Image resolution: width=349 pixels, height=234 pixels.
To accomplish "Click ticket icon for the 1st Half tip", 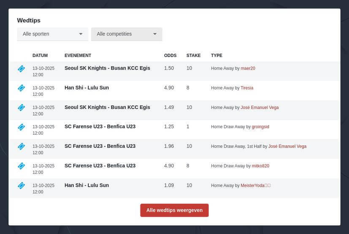I will [22, 146].
